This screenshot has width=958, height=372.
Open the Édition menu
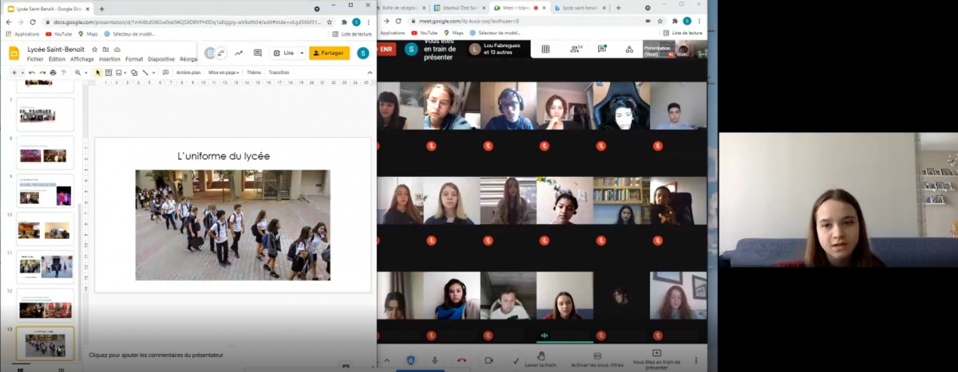point(57,59)
